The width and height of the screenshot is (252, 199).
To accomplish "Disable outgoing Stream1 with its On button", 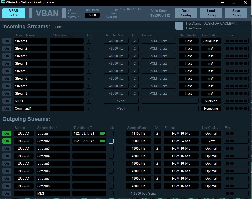I will pos(7,133).
